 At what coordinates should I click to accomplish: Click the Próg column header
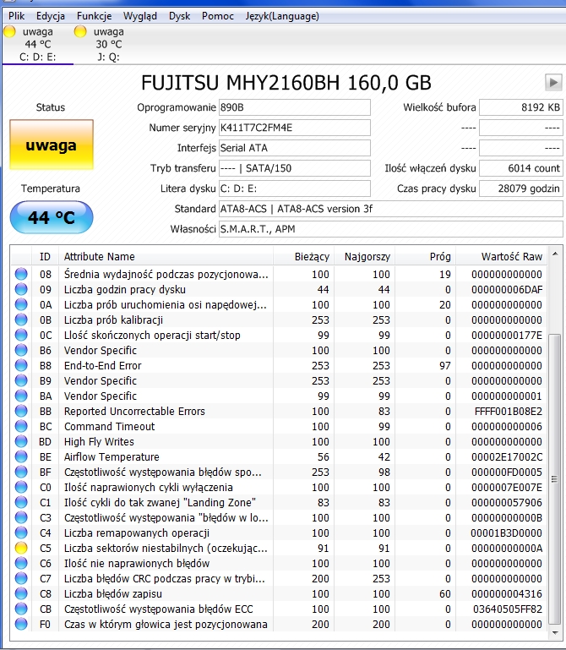[426, 257]
